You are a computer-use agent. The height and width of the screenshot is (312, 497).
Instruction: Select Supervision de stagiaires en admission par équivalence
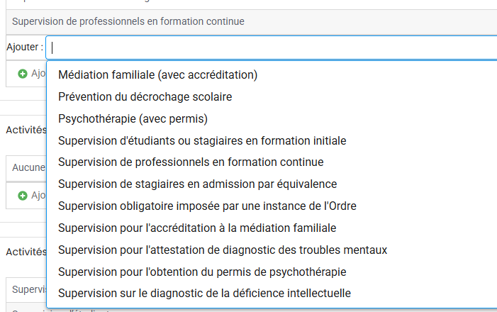(x=197, y=184)
